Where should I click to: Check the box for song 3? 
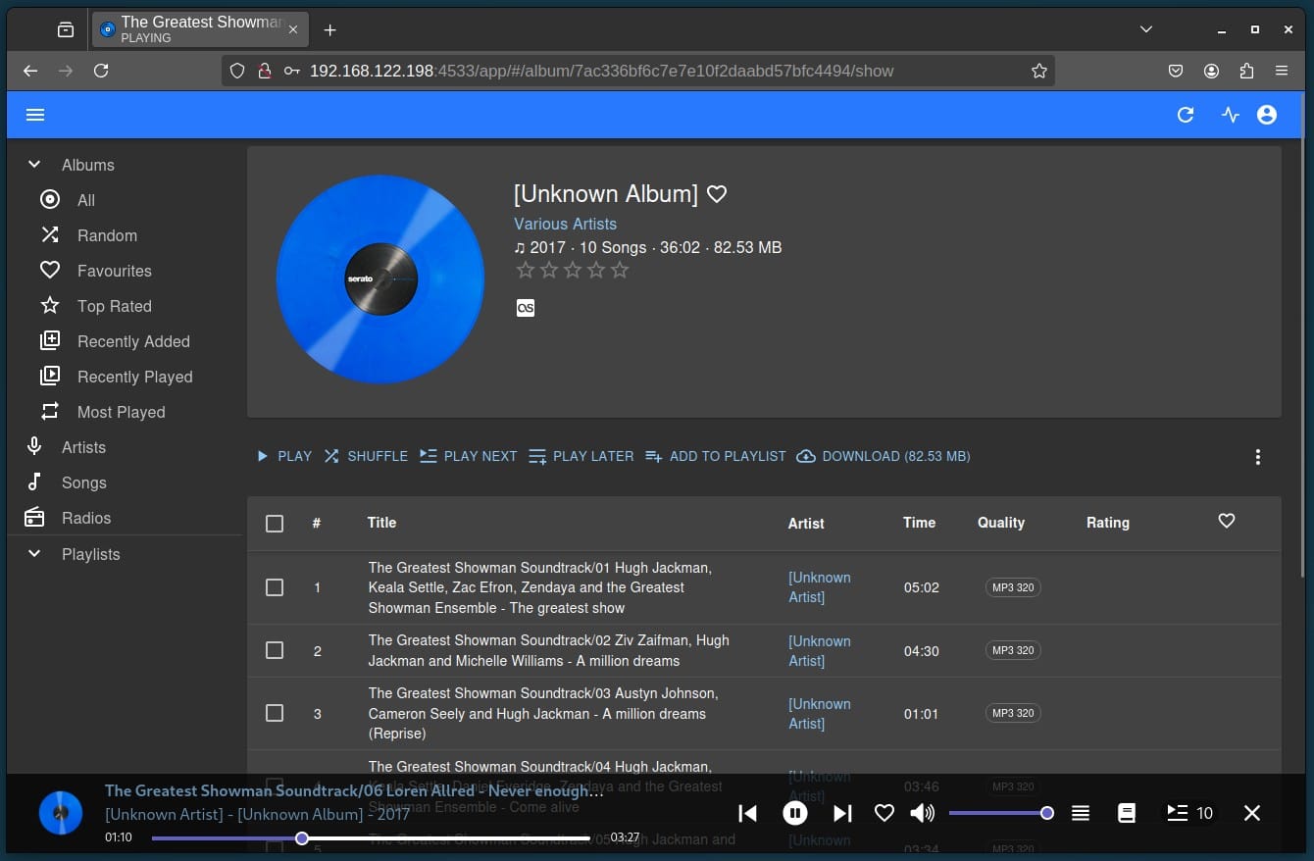tap(275, 713)
